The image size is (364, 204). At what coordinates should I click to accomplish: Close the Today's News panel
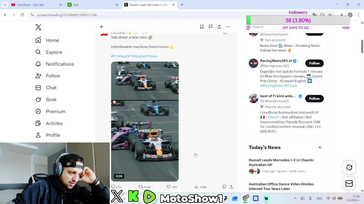[x=320, y=147]
